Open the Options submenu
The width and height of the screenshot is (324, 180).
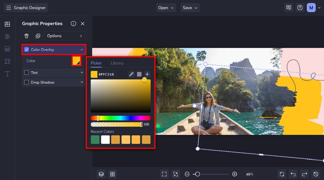tap(65, 36)
